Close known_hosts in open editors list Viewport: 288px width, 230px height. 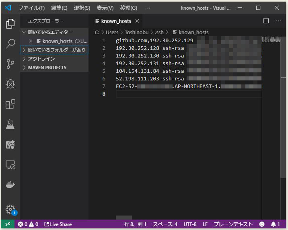coord(31,41)
